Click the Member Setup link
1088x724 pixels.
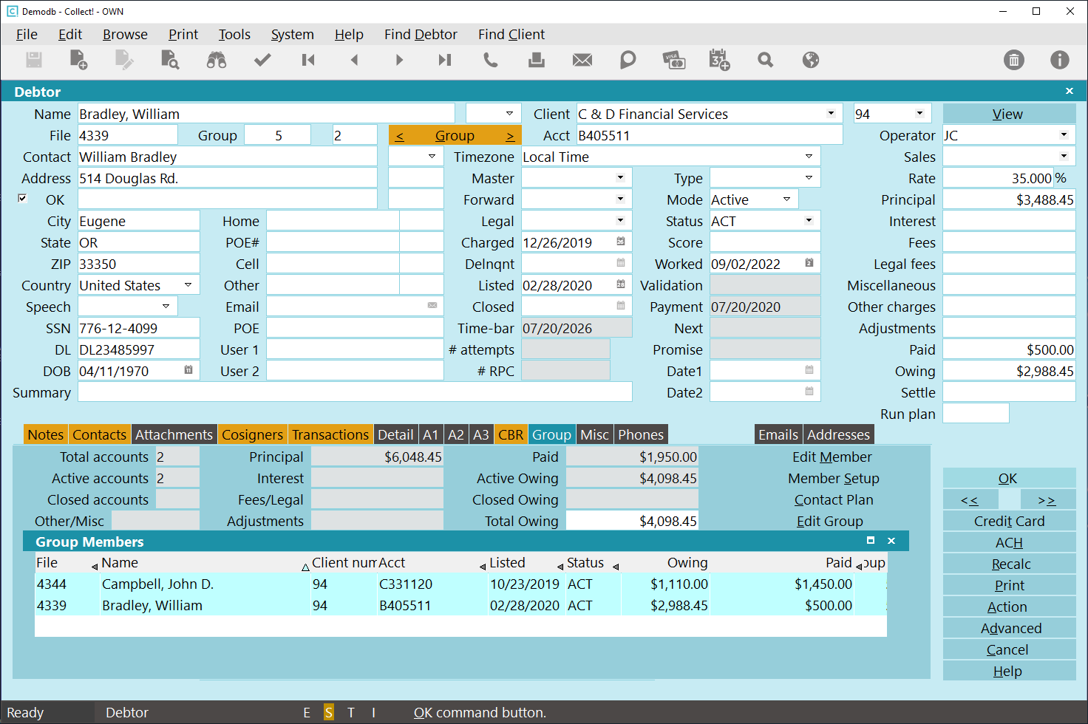[x=834, y=478]
